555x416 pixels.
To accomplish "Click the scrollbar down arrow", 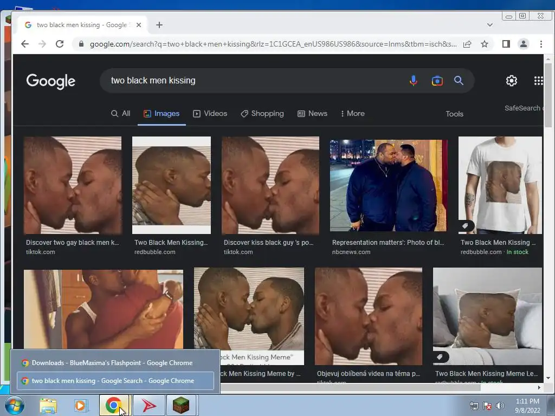I will point(548,378).
